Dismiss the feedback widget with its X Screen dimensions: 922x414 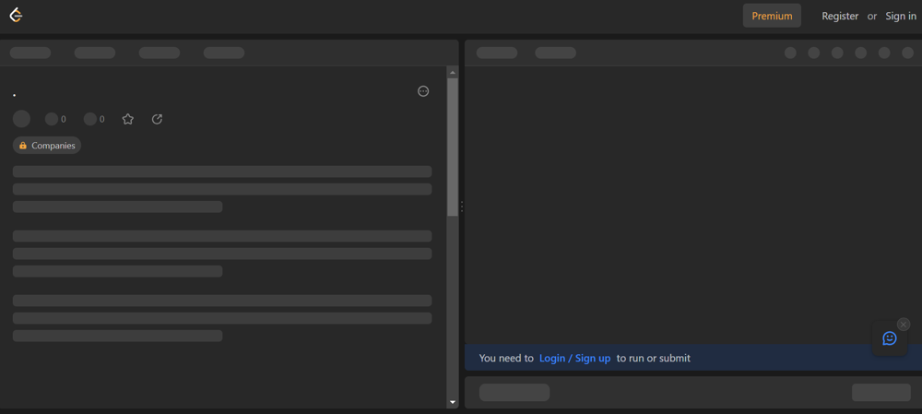tap(904, 325)
